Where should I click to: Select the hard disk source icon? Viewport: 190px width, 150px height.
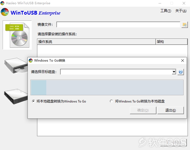pyautogui.click(x=16, y=96)
